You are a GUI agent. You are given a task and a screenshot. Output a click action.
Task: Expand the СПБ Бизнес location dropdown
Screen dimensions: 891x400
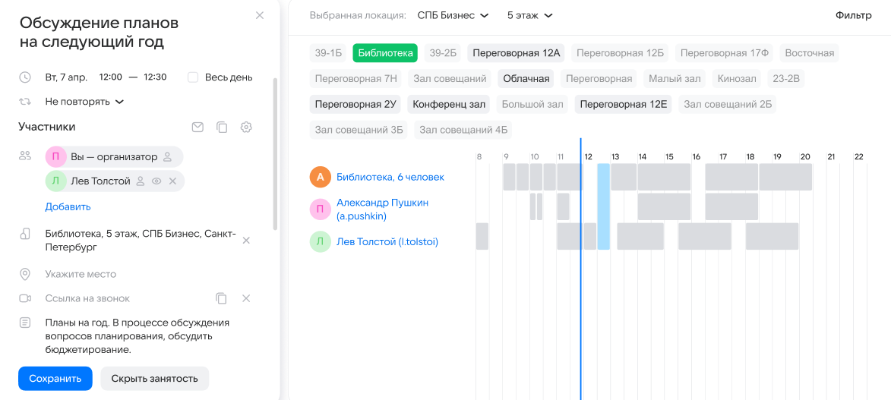coord(453,15)
